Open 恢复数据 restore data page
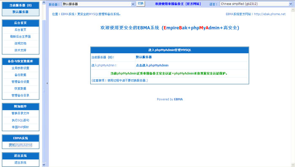Screen dimensions: 295x167 click(21, 89)
